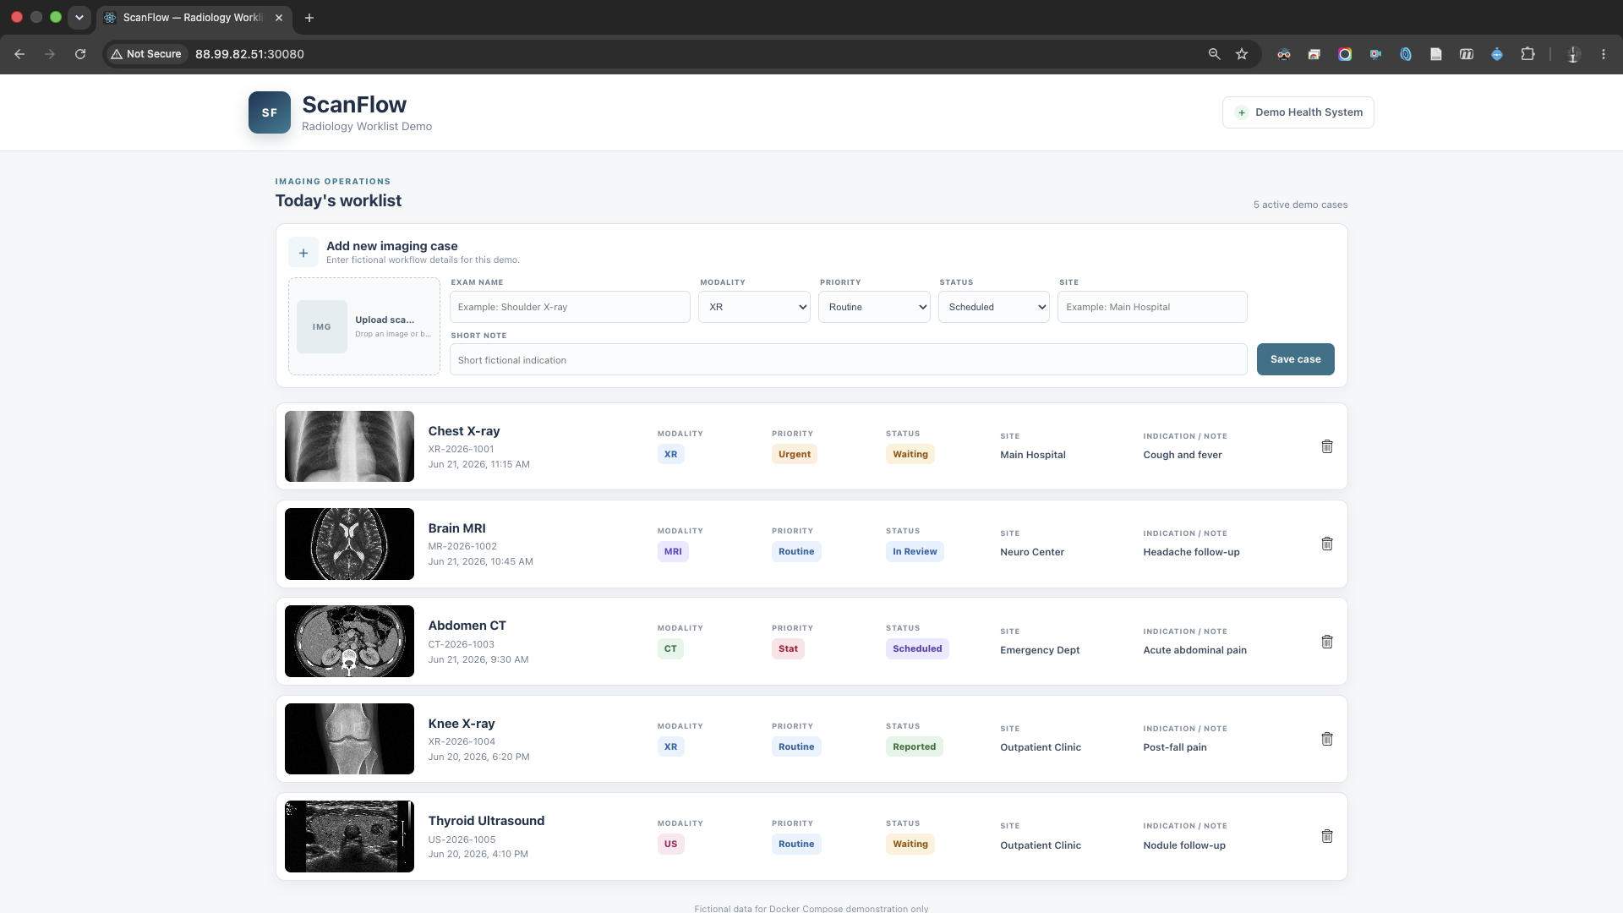The height and width of the screenshot is (913, 1623).
Task: Click the US modality badge
Action: point(670,844)
